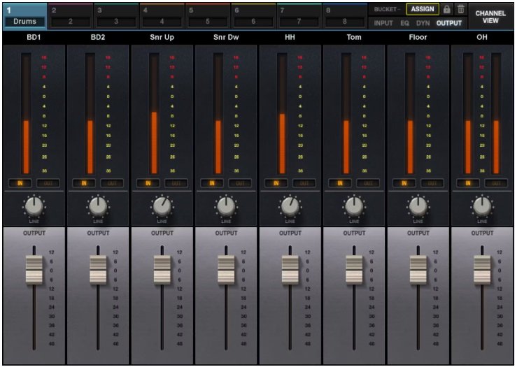Click the trash bin icon in top bar
This screenshot has height=367, width=517.
pyautogui.click(x=460, y=10)
